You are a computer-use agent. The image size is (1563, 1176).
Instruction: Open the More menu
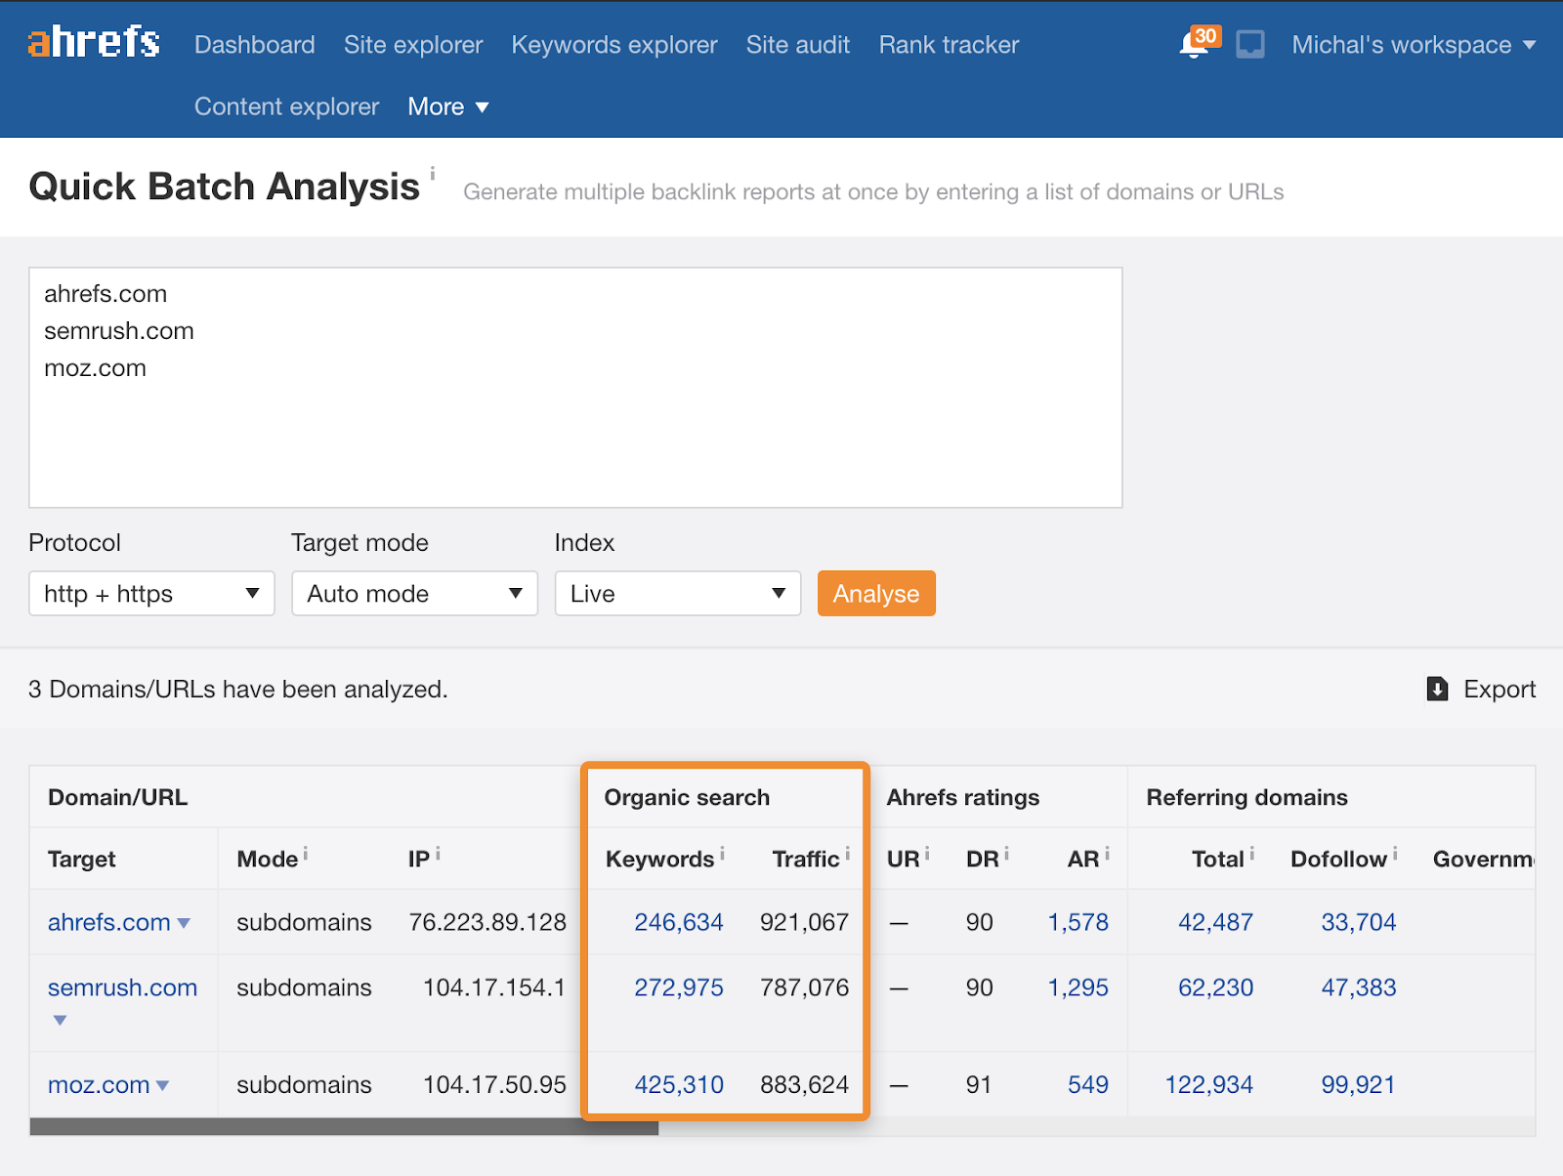coord(447,106)
